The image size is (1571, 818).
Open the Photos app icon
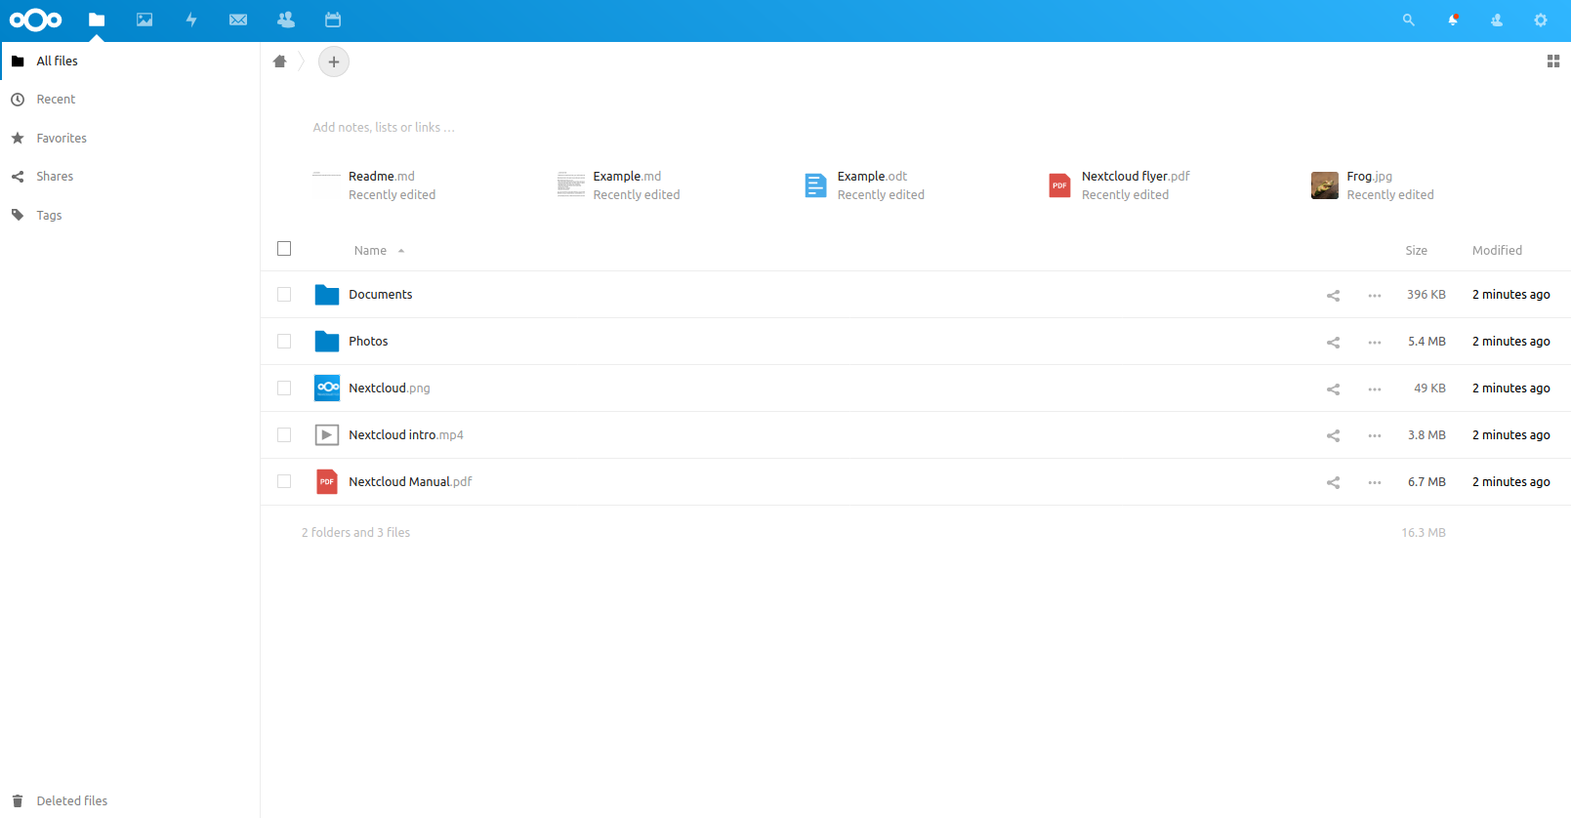[x=145, y=20]
